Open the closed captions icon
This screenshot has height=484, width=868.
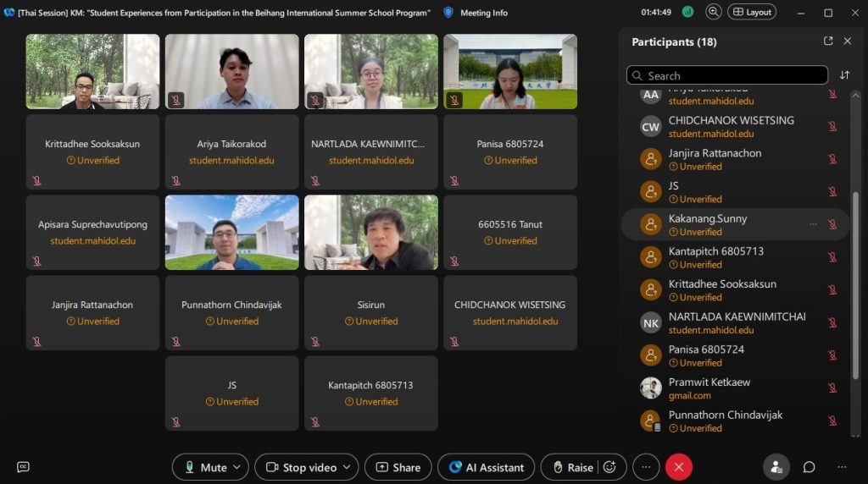23,467
